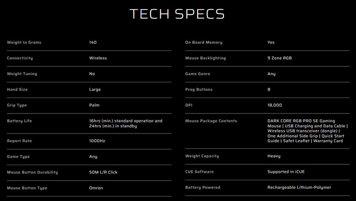Click the Rechargeable Lithium-Polymer value
The height and width of the screenshot is (201, 356).
click(299, 188)
